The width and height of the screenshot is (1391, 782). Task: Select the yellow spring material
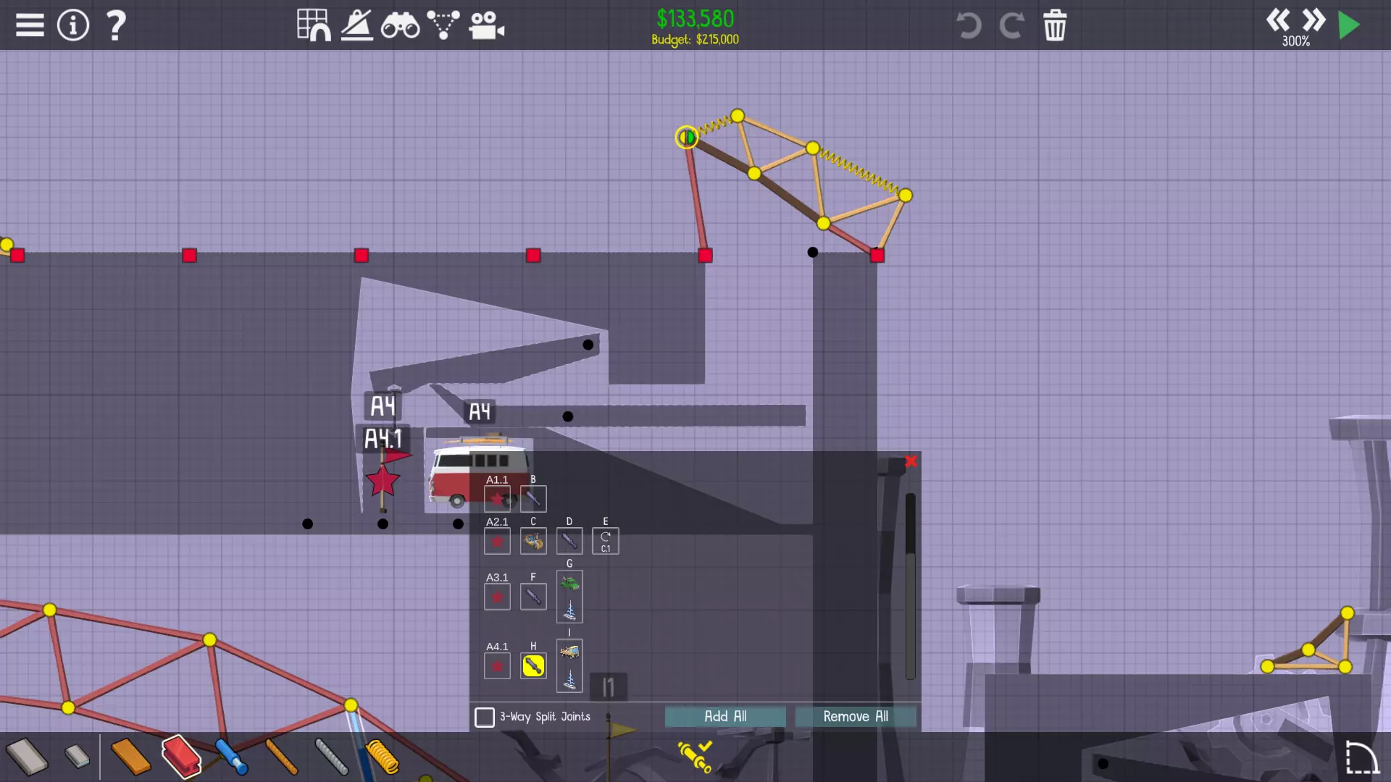(382, 757)
